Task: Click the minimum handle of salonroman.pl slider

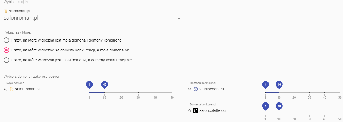Action: (89, 85)
